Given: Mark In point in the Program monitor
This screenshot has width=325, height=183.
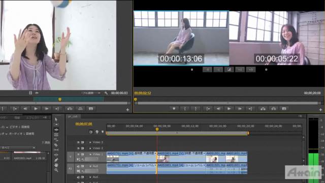Looking at the screenshot, I should 185,108.
